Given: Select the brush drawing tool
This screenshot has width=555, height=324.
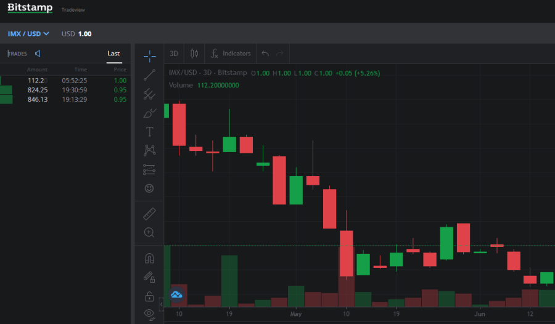Looking at the screenshot, I should pos(149,113).
